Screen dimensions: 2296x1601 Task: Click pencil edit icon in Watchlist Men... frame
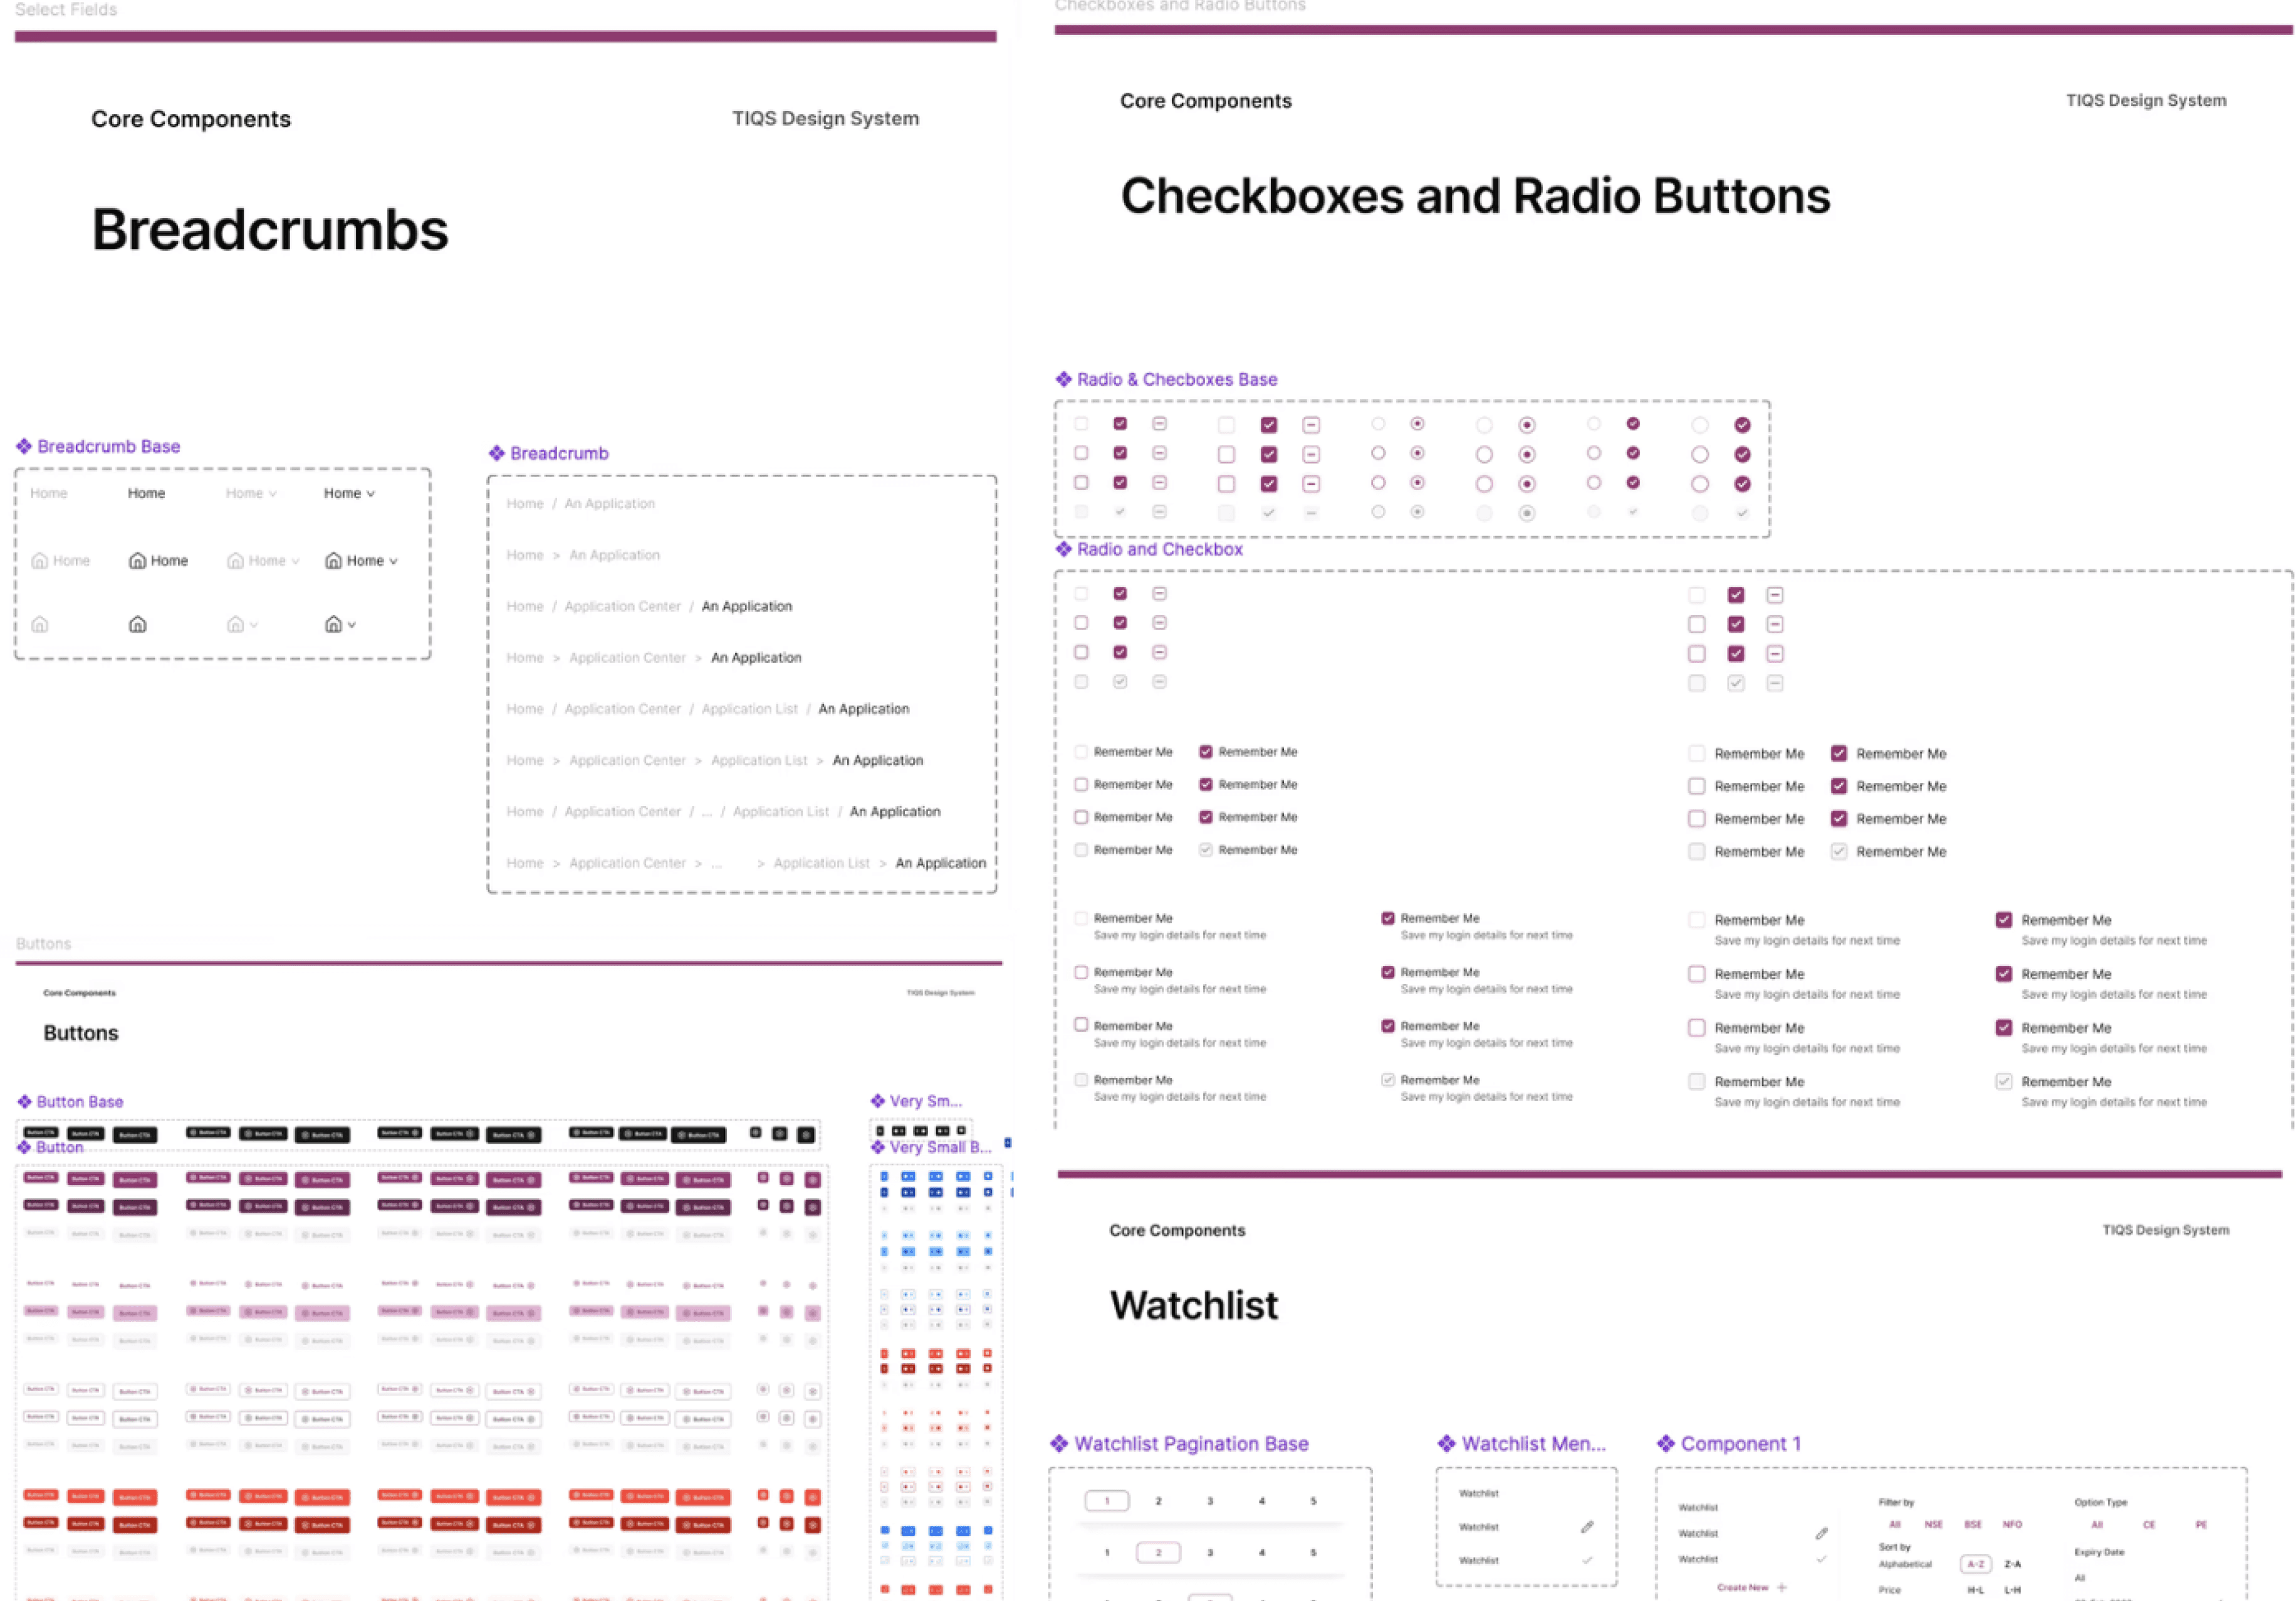coord(1586,1526)
